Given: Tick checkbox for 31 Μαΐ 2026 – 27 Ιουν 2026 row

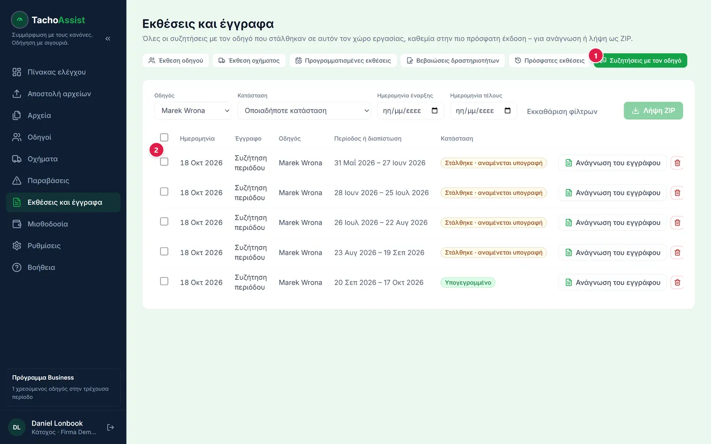Looking at the screenshot, I should (x=164, y=162).
